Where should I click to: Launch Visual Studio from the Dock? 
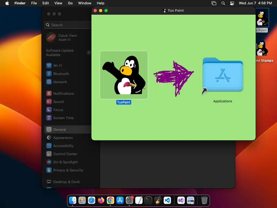(181, 200)
